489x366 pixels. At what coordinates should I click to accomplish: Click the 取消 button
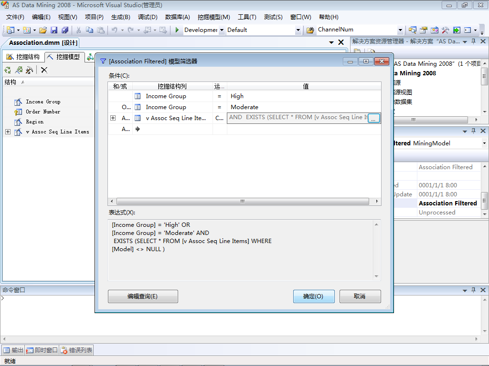coord(360,296)
